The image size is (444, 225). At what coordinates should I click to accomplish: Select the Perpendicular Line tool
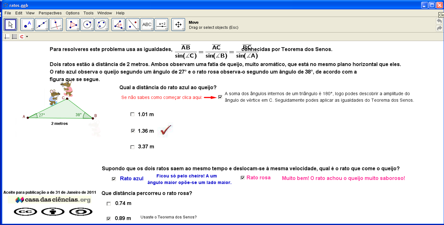coord(56,25)
